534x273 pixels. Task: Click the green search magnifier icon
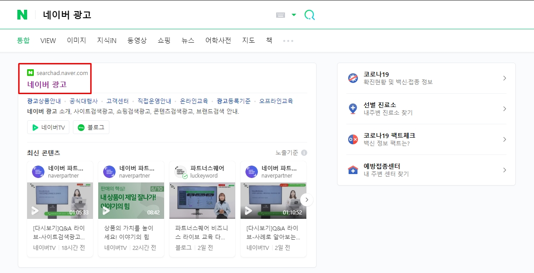click(309, 15)
